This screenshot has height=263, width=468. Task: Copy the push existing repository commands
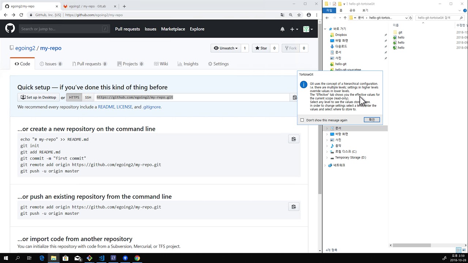(294, 207)
